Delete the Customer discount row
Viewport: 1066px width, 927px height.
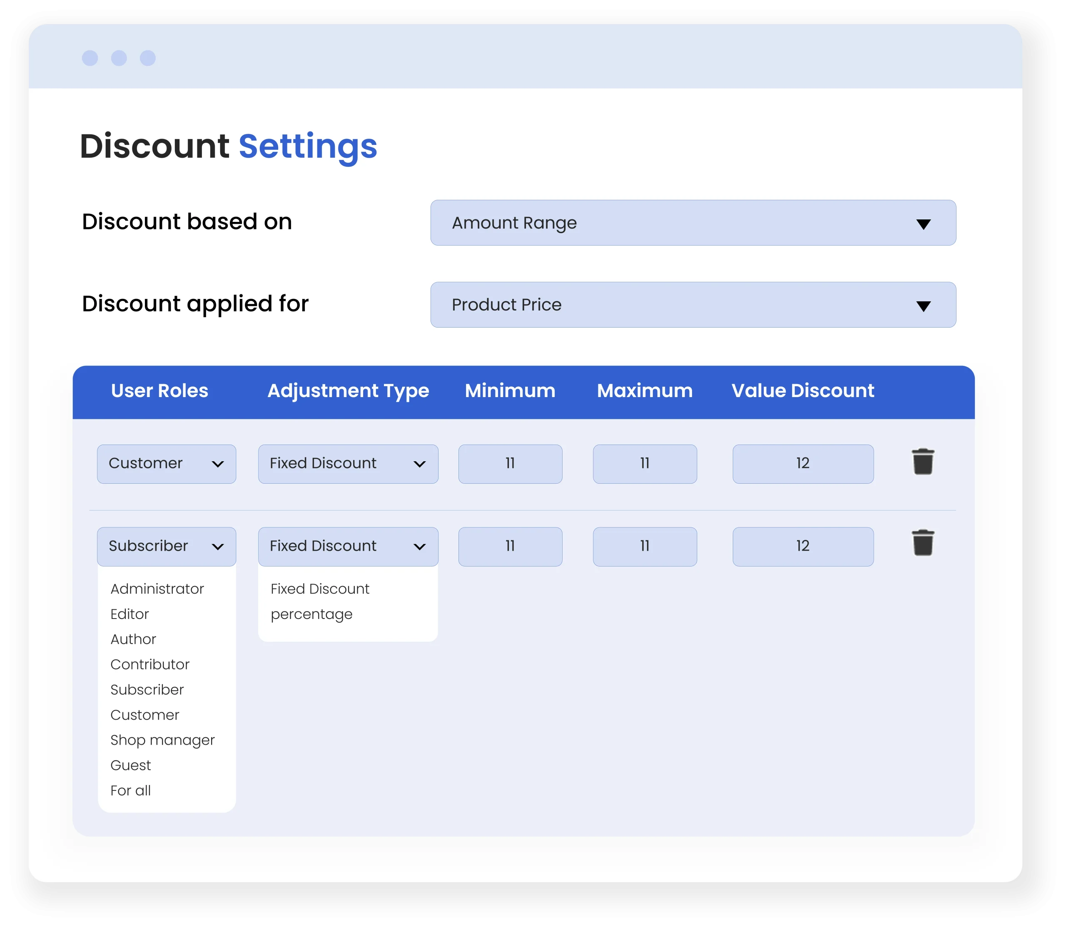(922, 462)
